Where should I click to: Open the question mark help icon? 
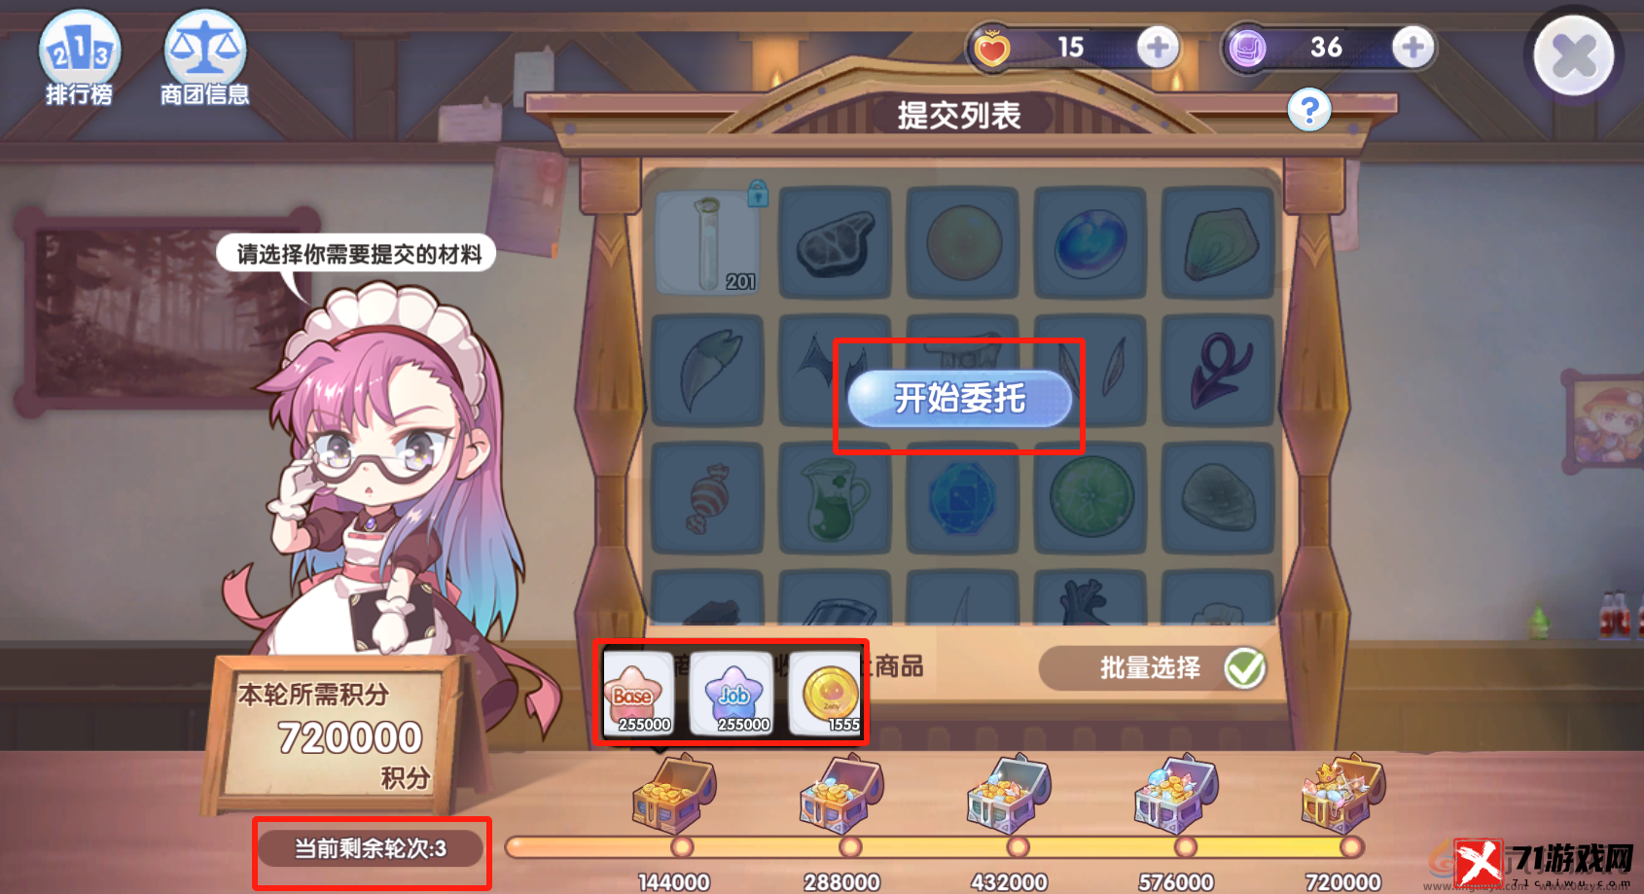pyautogui.click(x=1309, y=110)
